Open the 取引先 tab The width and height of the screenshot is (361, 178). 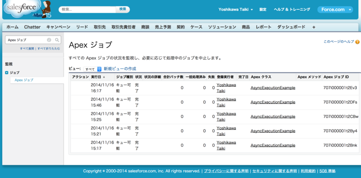(x=100, y=27)
